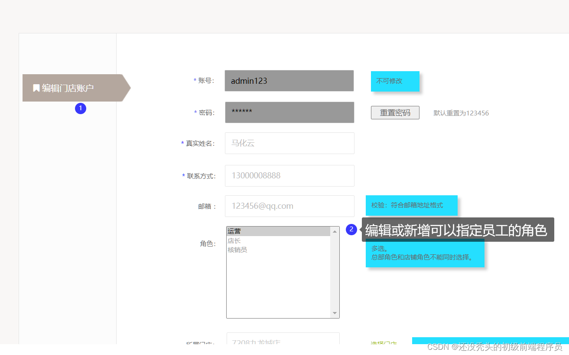Click the 默认重置为123456 hint text
Screen dimensions: 569x355
point(461,113)
